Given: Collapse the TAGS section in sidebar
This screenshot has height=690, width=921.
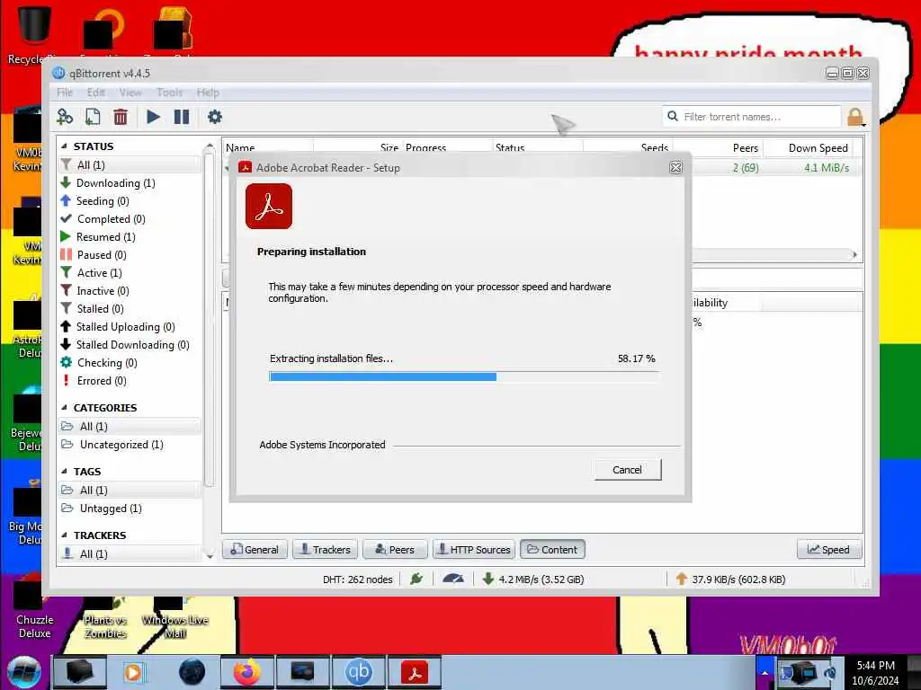Looking at the screenshot, I should [64, 471].
